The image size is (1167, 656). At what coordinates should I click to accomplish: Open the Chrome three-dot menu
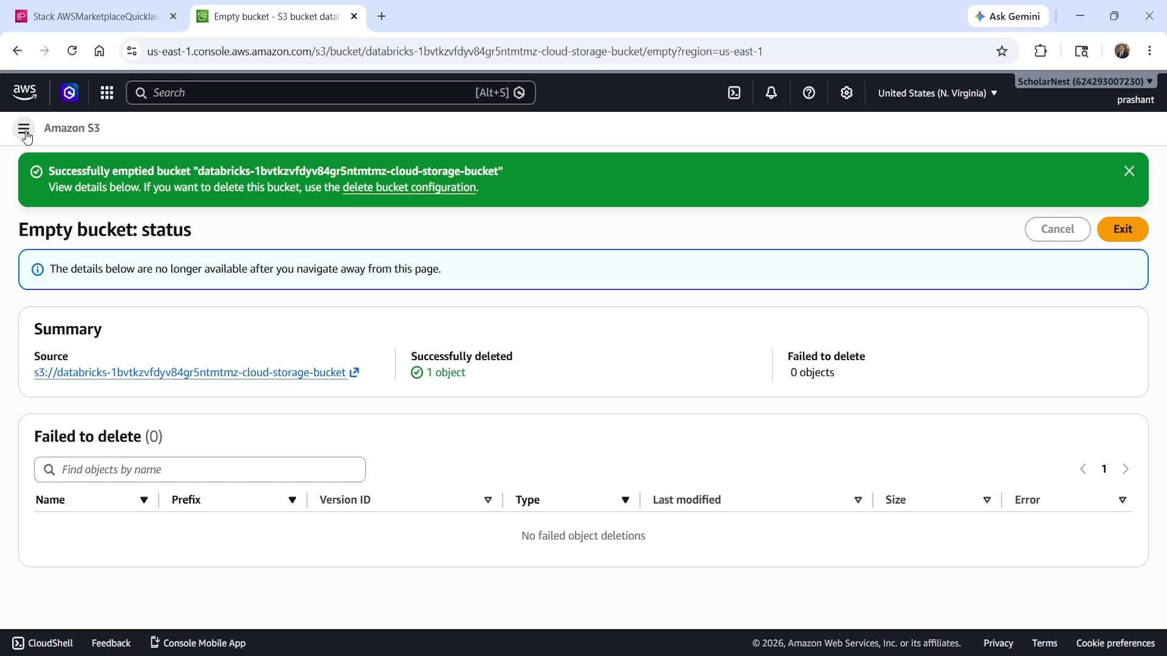(1150, 51)
